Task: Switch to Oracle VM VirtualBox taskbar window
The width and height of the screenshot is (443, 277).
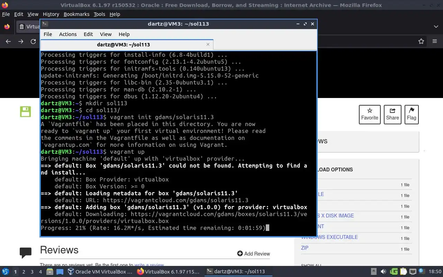Action: 100,272
